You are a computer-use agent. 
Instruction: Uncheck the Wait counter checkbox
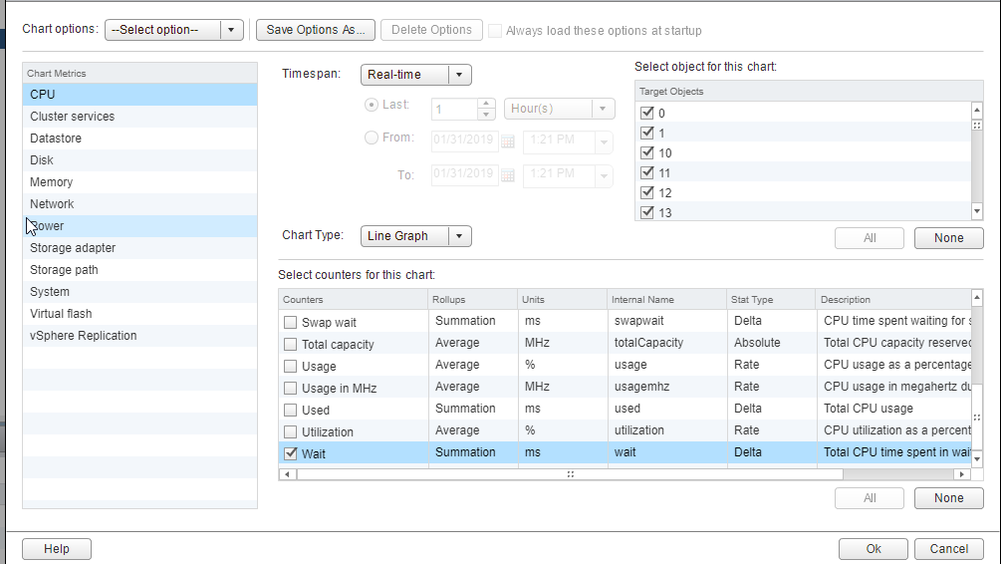291,453
